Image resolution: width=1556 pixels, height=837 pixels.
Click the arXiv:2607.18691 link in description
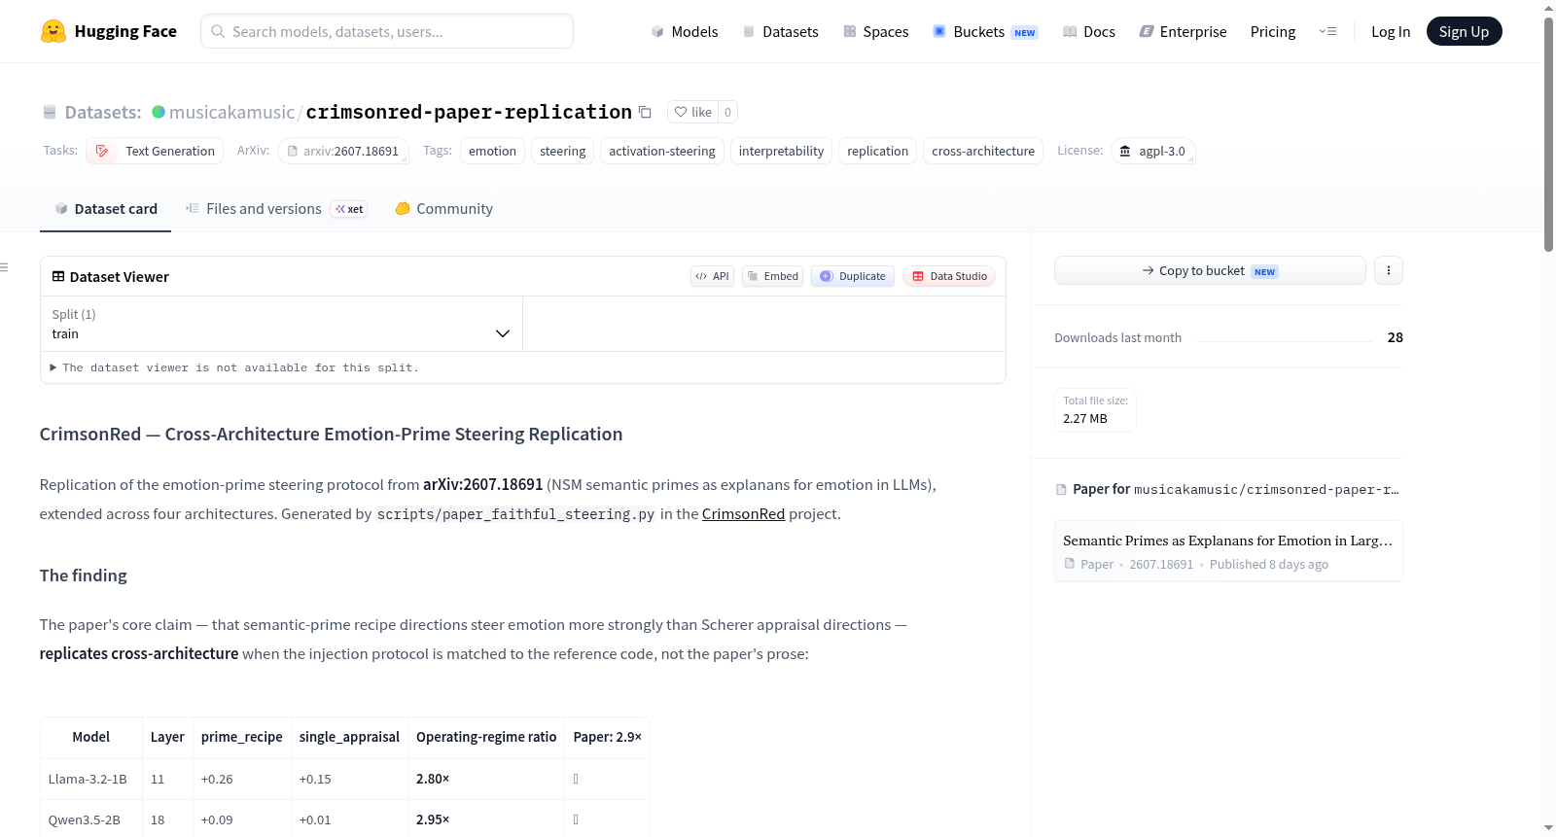(482, 484)
